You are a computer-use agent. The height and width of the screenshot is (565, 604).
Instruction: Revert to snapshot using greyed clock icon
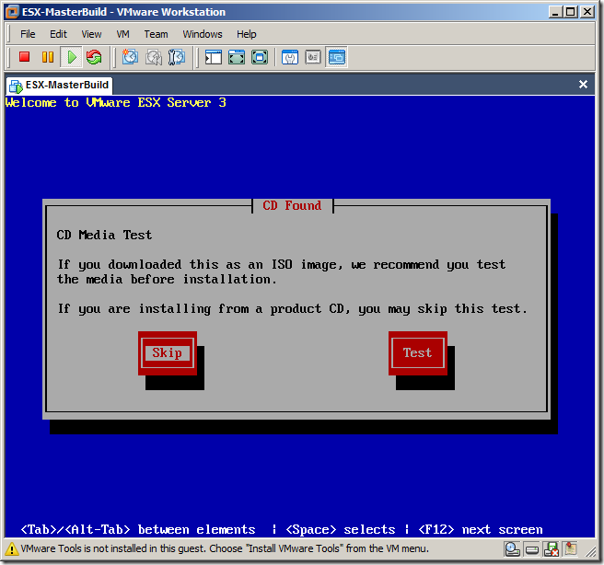[154, 57]
